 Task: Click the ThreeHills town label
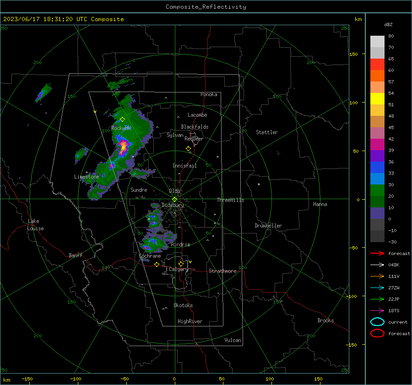(230, 200)
